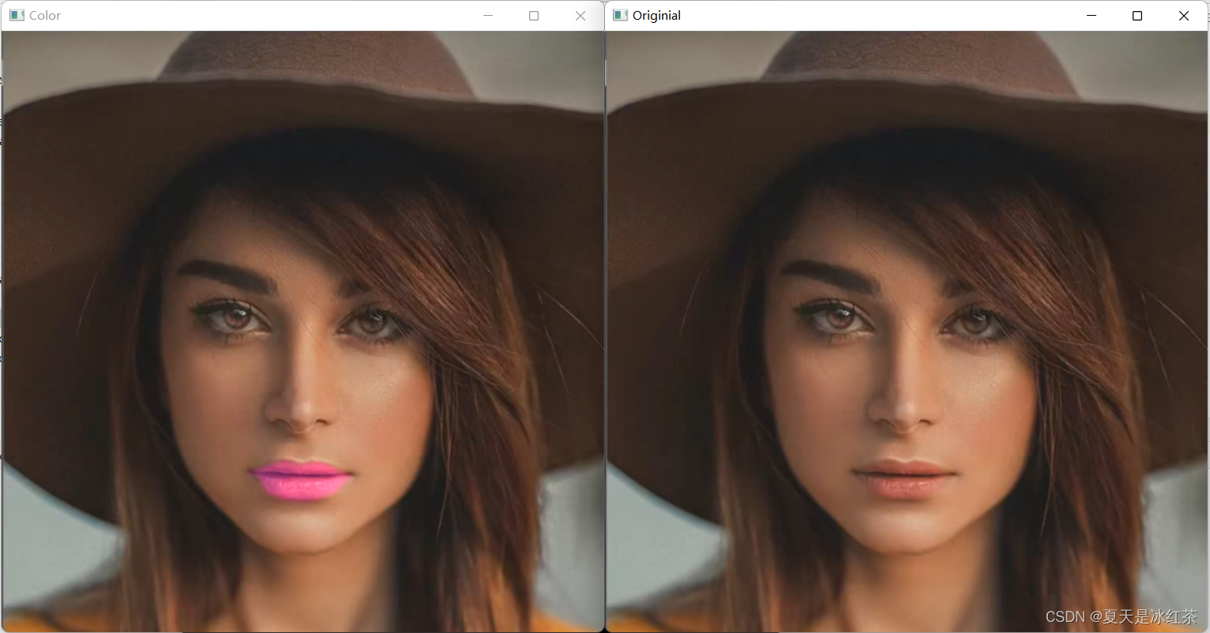The image size is (1210, 633).
Task: Minimize the Color window
Action: [x=488, y=16]
